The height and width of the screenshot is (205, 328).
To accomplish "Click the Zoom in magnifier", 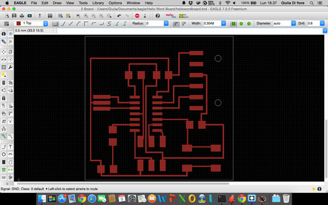I will point(86,16).
